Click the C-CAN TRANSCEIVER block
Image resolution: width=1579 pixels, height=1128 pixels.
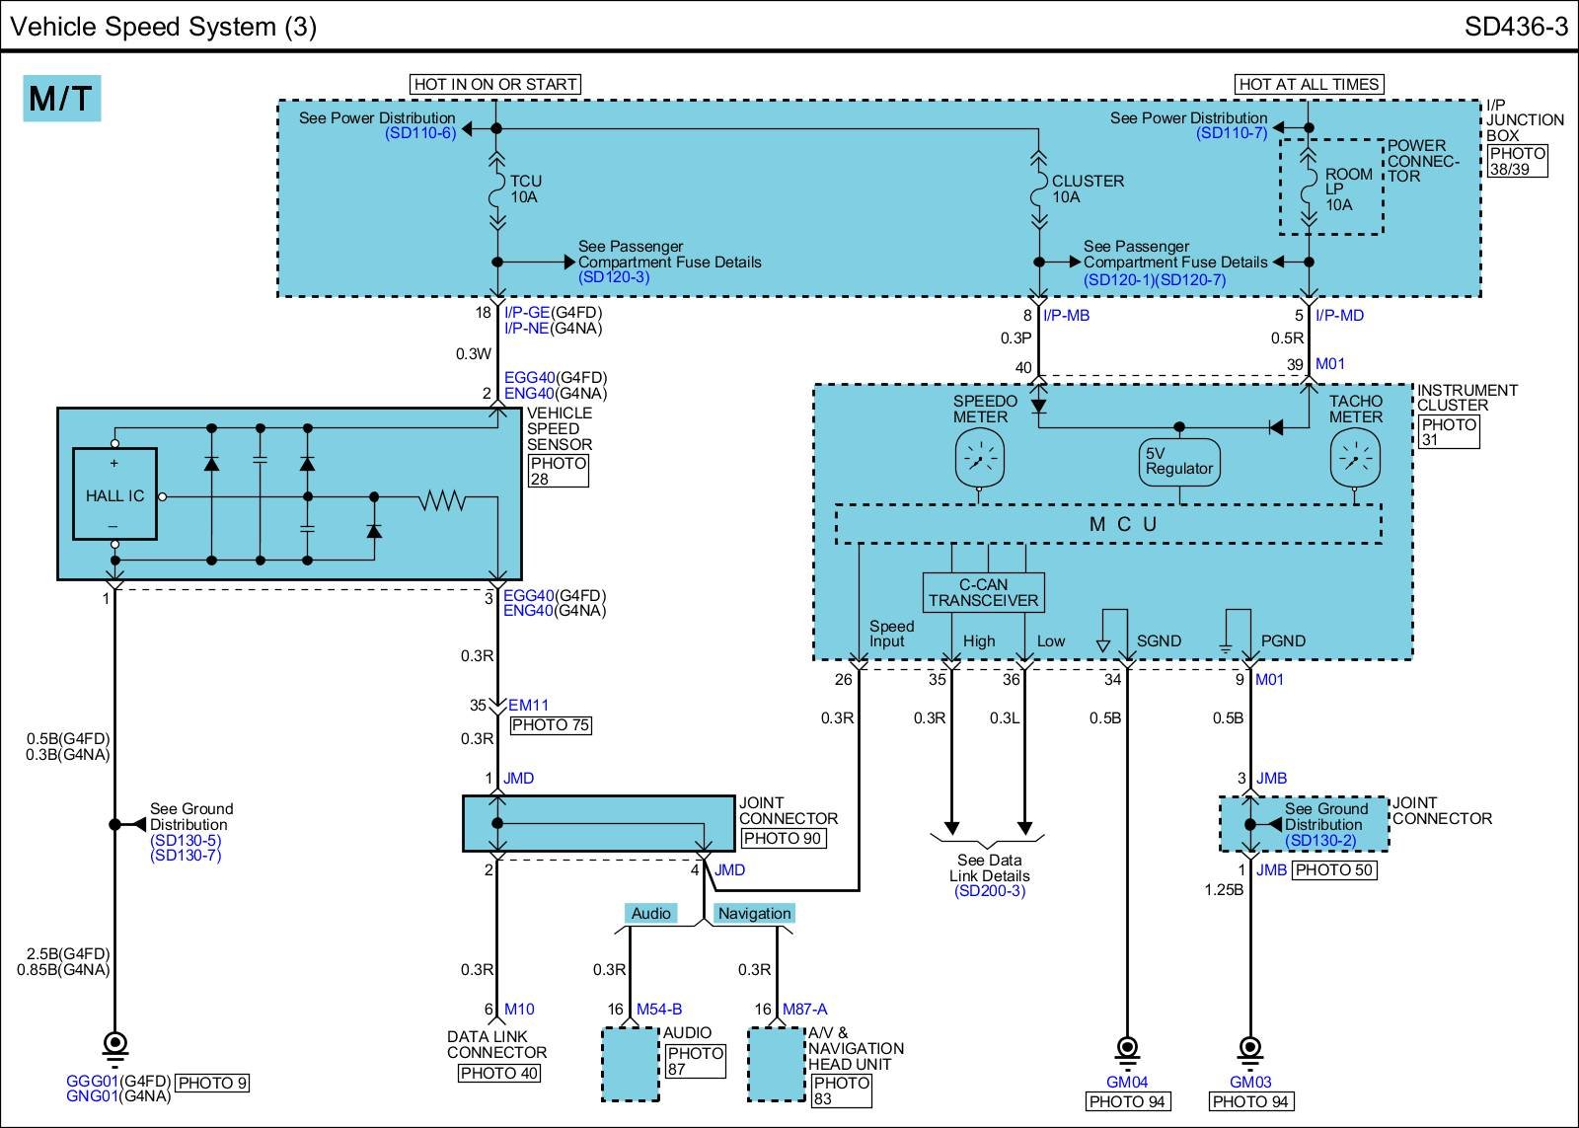(x=983, y=592)
